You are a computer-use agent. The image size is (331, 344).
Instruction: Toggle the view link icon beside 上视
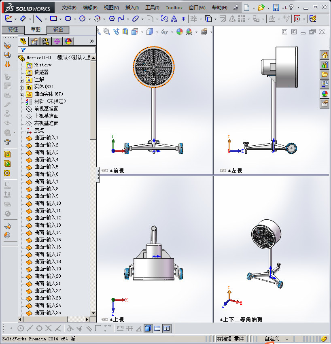105,319
